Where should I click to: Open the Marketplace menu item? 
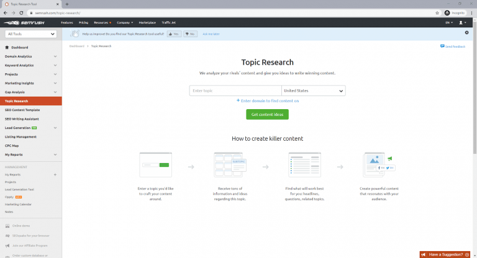[x=147, y=22]
